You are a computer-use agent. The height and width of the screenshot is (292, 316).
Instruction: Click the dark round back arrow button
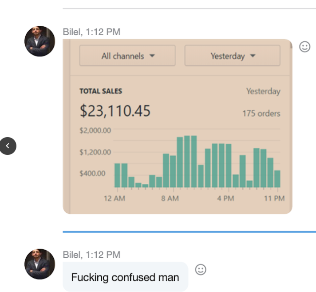(x=8, y=146)
